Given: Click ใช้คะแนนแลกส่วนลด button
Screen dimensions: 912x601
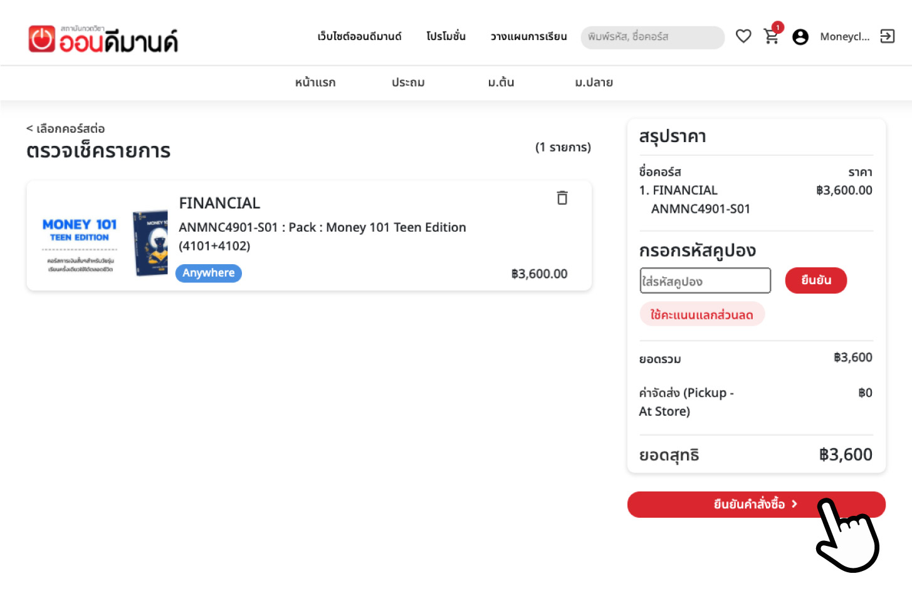Looking at the screenshot, I should 701,314.
